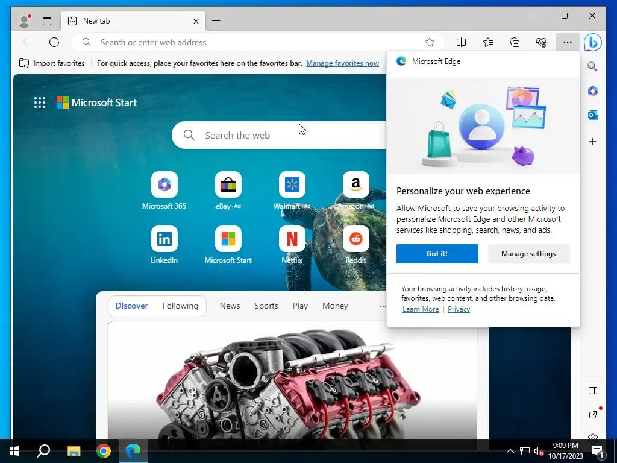Viewport: 617px width, 463px height.
Task: Open the Money tab
Action: coord(335,306)
